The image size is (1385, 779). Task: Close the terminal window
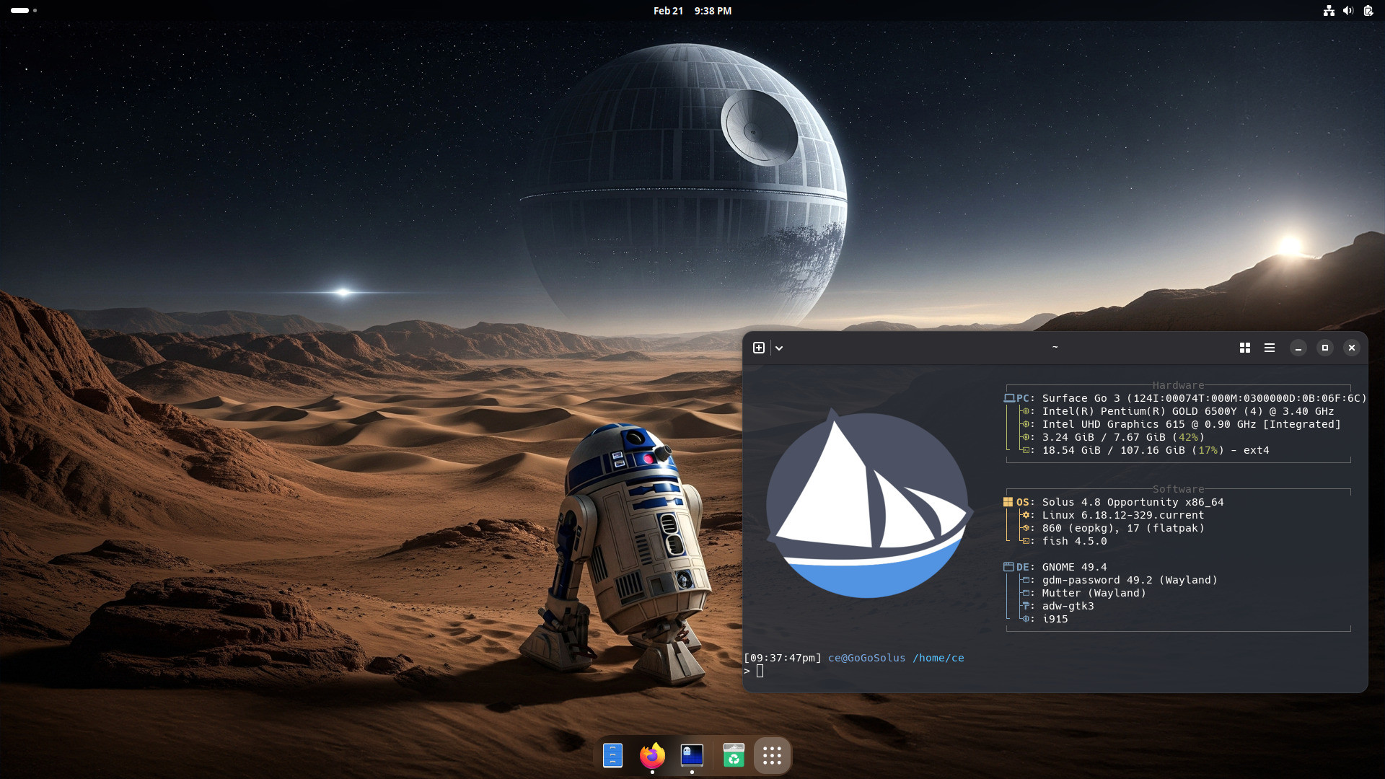(1351, 348)
